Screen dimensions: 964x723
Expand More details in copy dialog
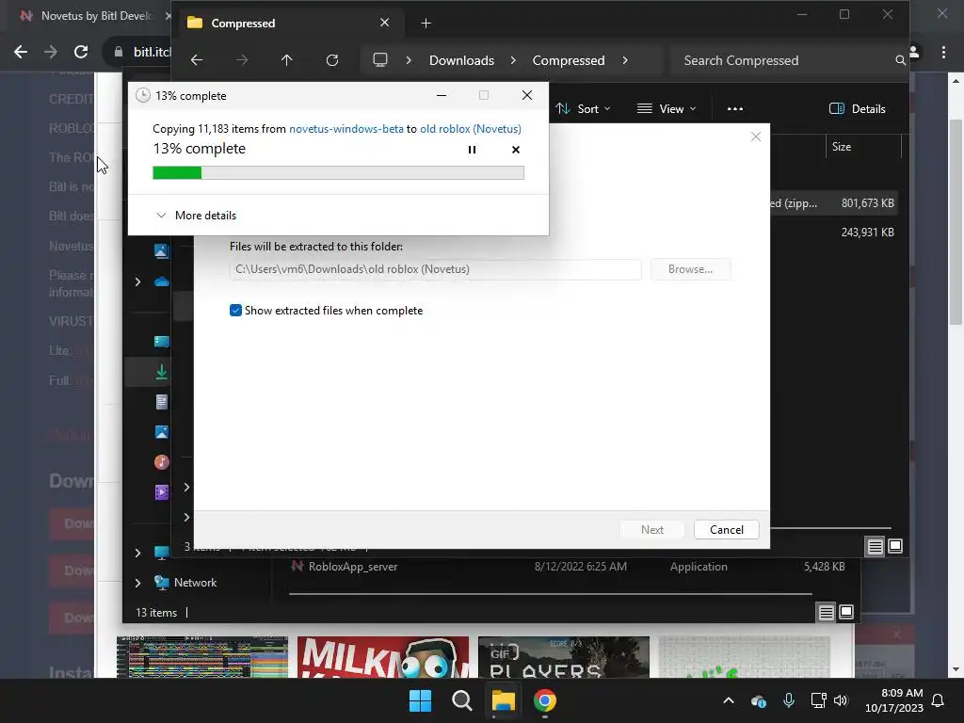(196, 216)
